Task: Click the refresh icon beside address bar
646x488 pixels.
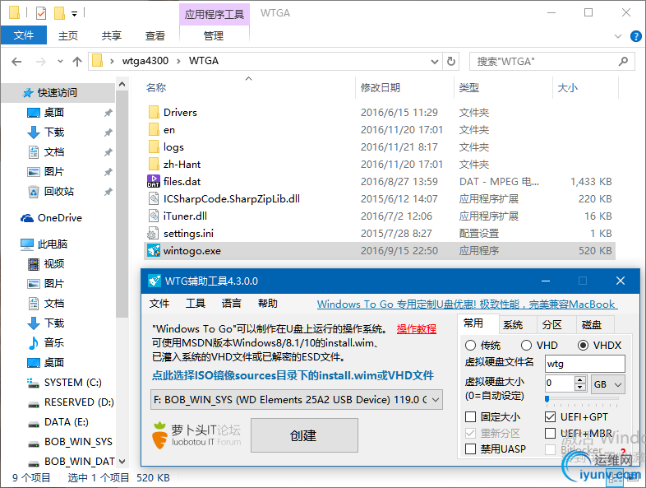Action: tap(451, 62)
